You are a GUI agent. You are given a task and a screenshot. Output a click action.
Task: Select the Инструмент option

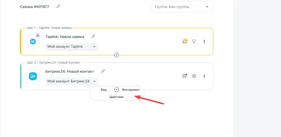131,90
